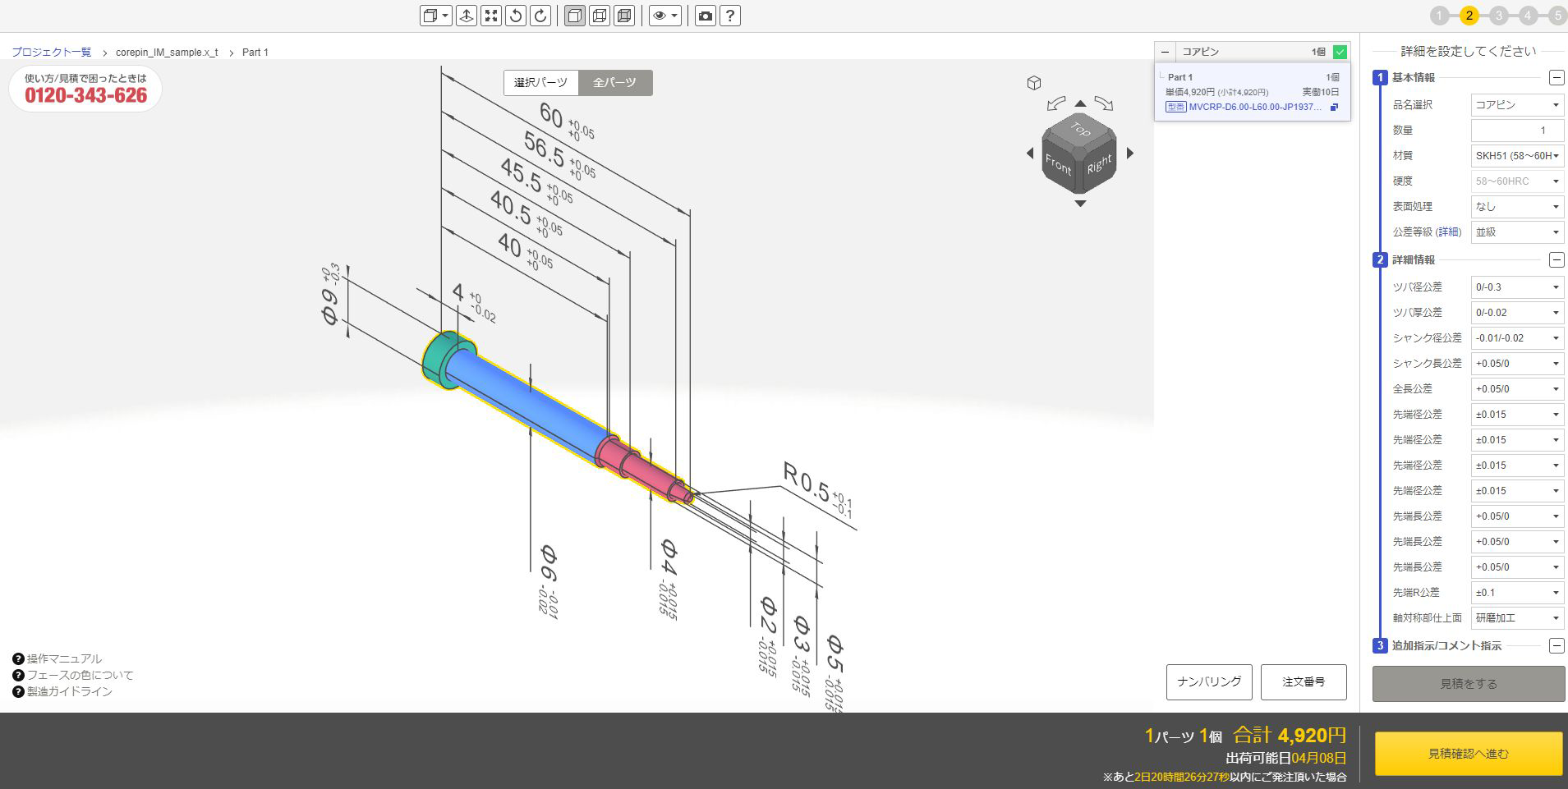Rotate view clockwise with the toolbar icon
The width and height of the screenshot is (1568, 789).
point(540,16)
